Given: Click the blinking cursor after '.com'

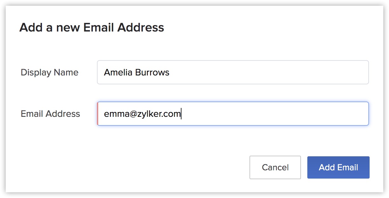Looking at the screenshot, I should 181,114.
